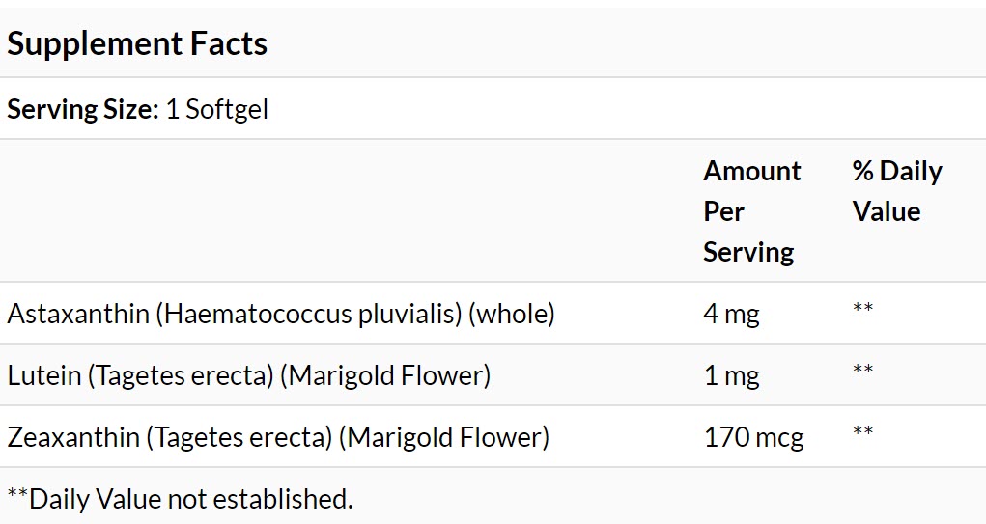
Task: Select the Serving Size label
Action: tap(83, 109)
